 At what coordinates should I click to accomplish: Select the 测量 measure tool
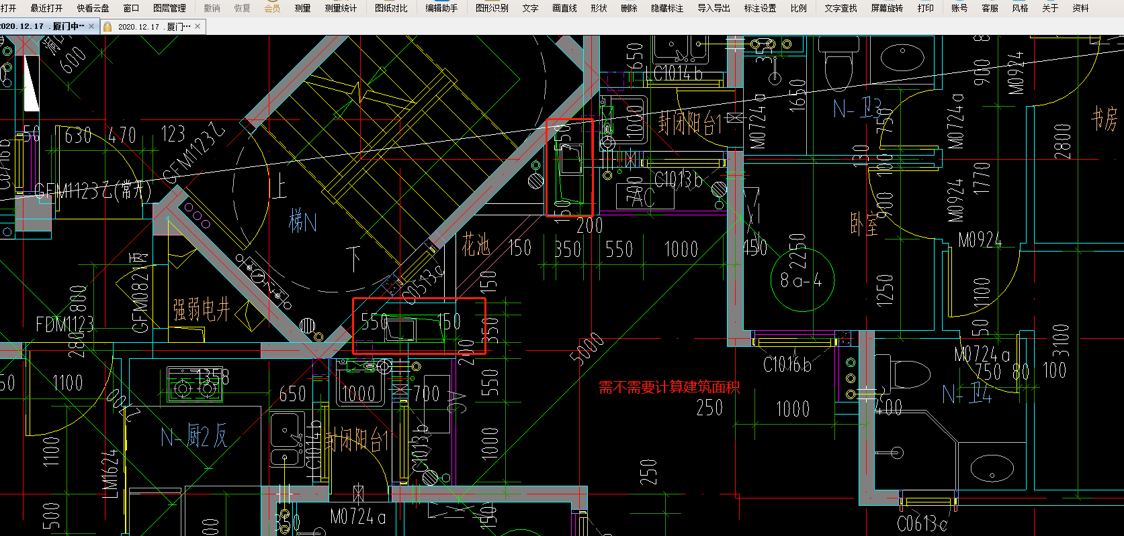302,8
